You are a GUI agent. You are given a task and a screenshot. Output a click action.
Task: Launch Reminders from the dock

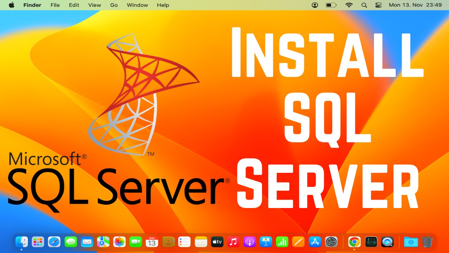click(x=185, y=242)
